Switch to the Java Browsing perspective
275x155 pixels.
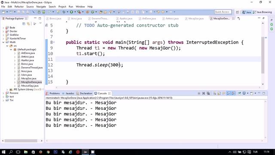(x=263, y=12)
